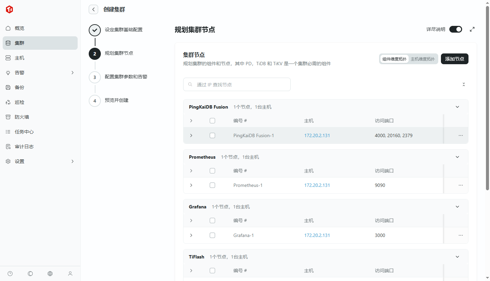Collapse the PingKaiDB Fusion group
The image size is (490, 281).
pyautogui.click(x=457, y=107)
